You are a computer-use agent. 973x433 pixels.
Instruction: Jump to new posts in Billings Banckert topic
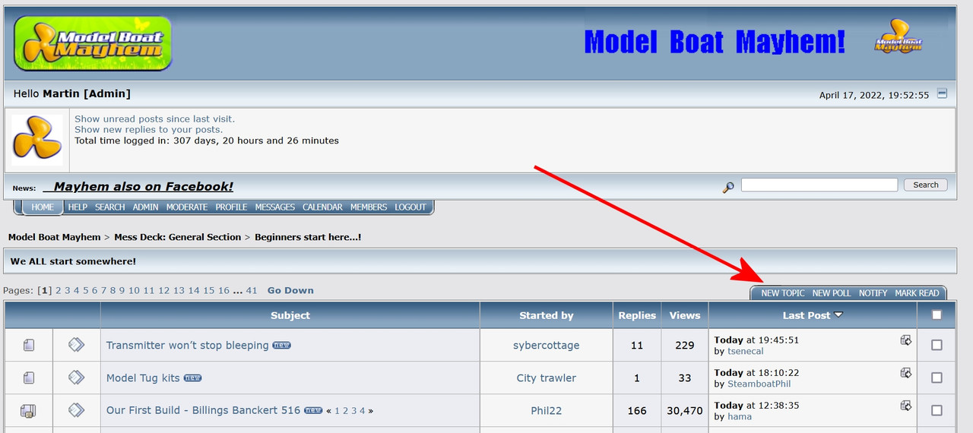coord(313,411)
